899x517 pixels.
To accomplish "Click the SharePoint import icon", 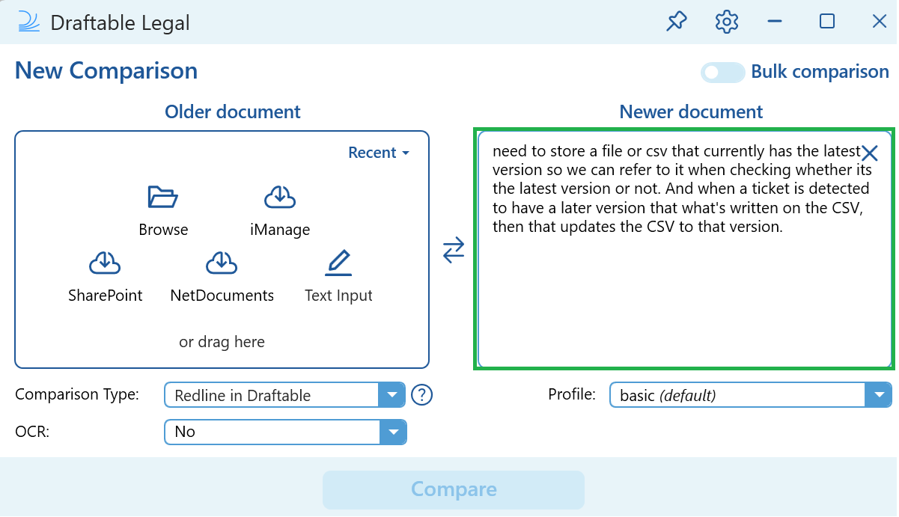I will (x=105, y=263).
